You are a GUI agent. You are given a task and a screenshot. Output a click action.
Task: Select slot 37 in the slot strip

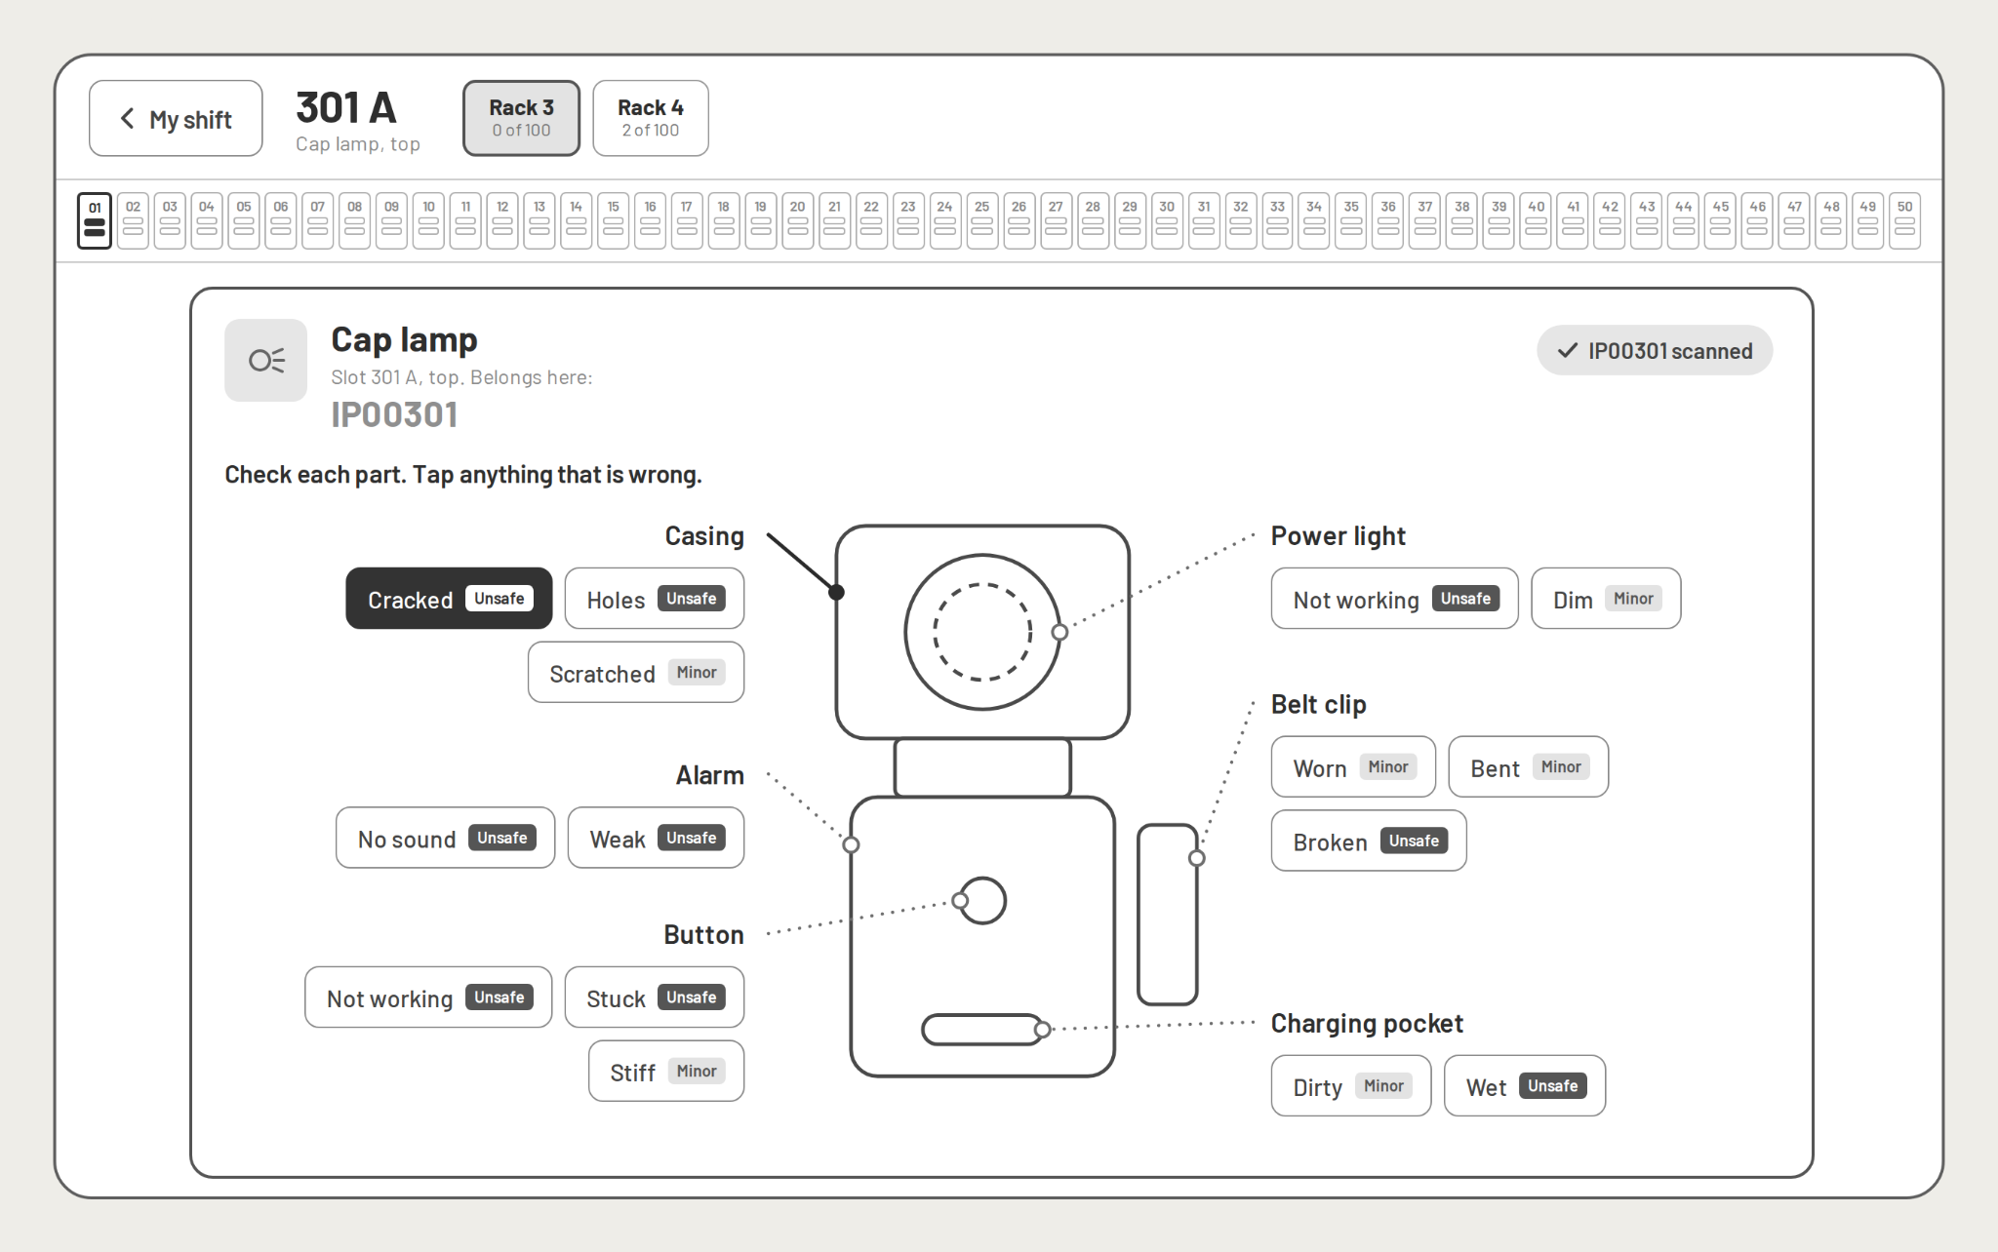coord(1425,220)
